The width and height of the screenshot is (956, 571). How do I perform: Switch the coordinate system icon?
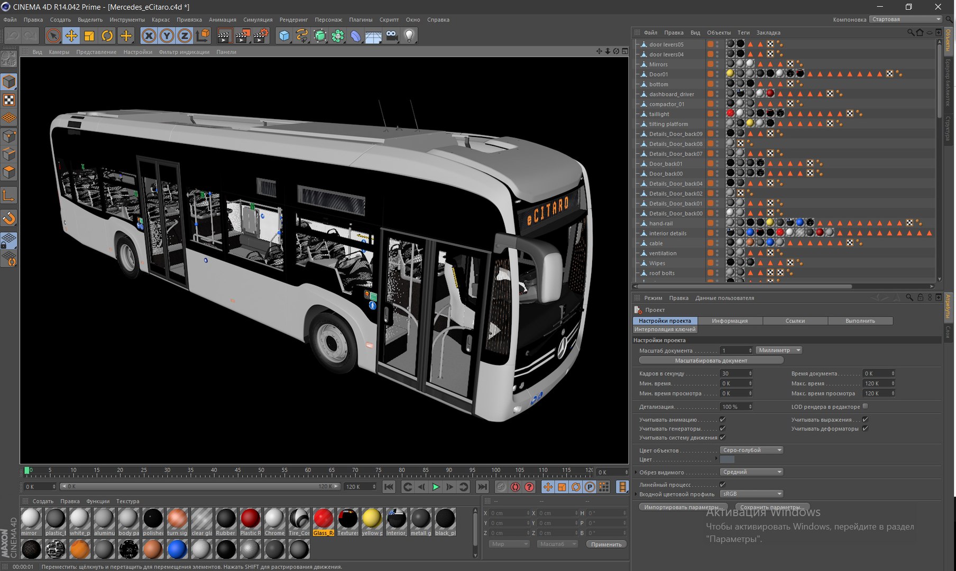(x=203, y=36)
